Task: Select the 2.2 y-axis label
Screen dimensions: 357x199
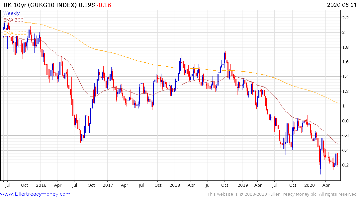Action: tap(345, 18)
